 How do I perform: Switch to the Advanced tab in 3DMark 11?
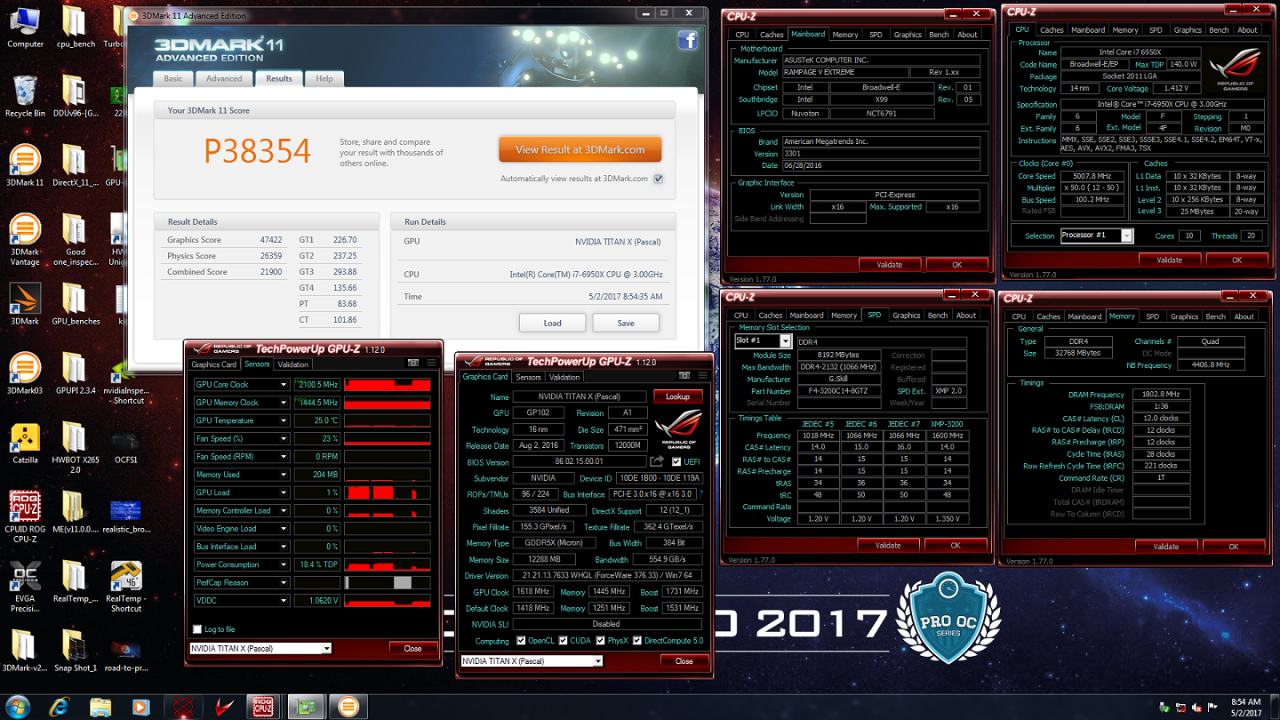[x=224, y=78]
